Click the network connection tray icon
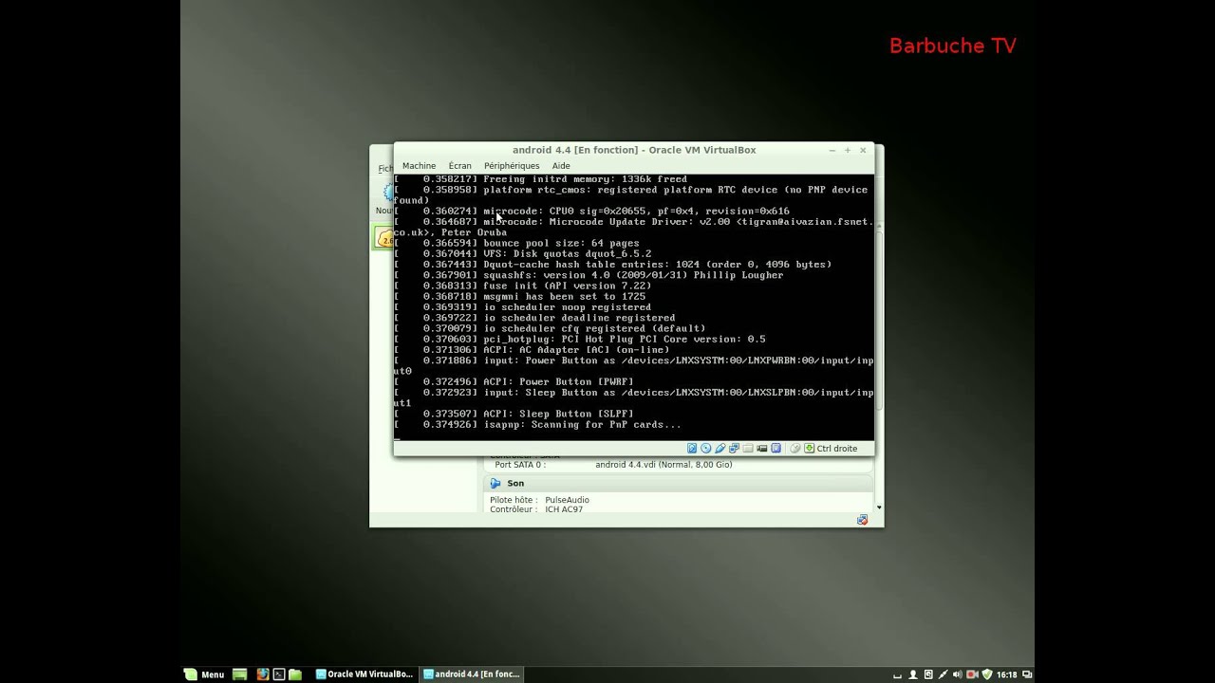 944,674
